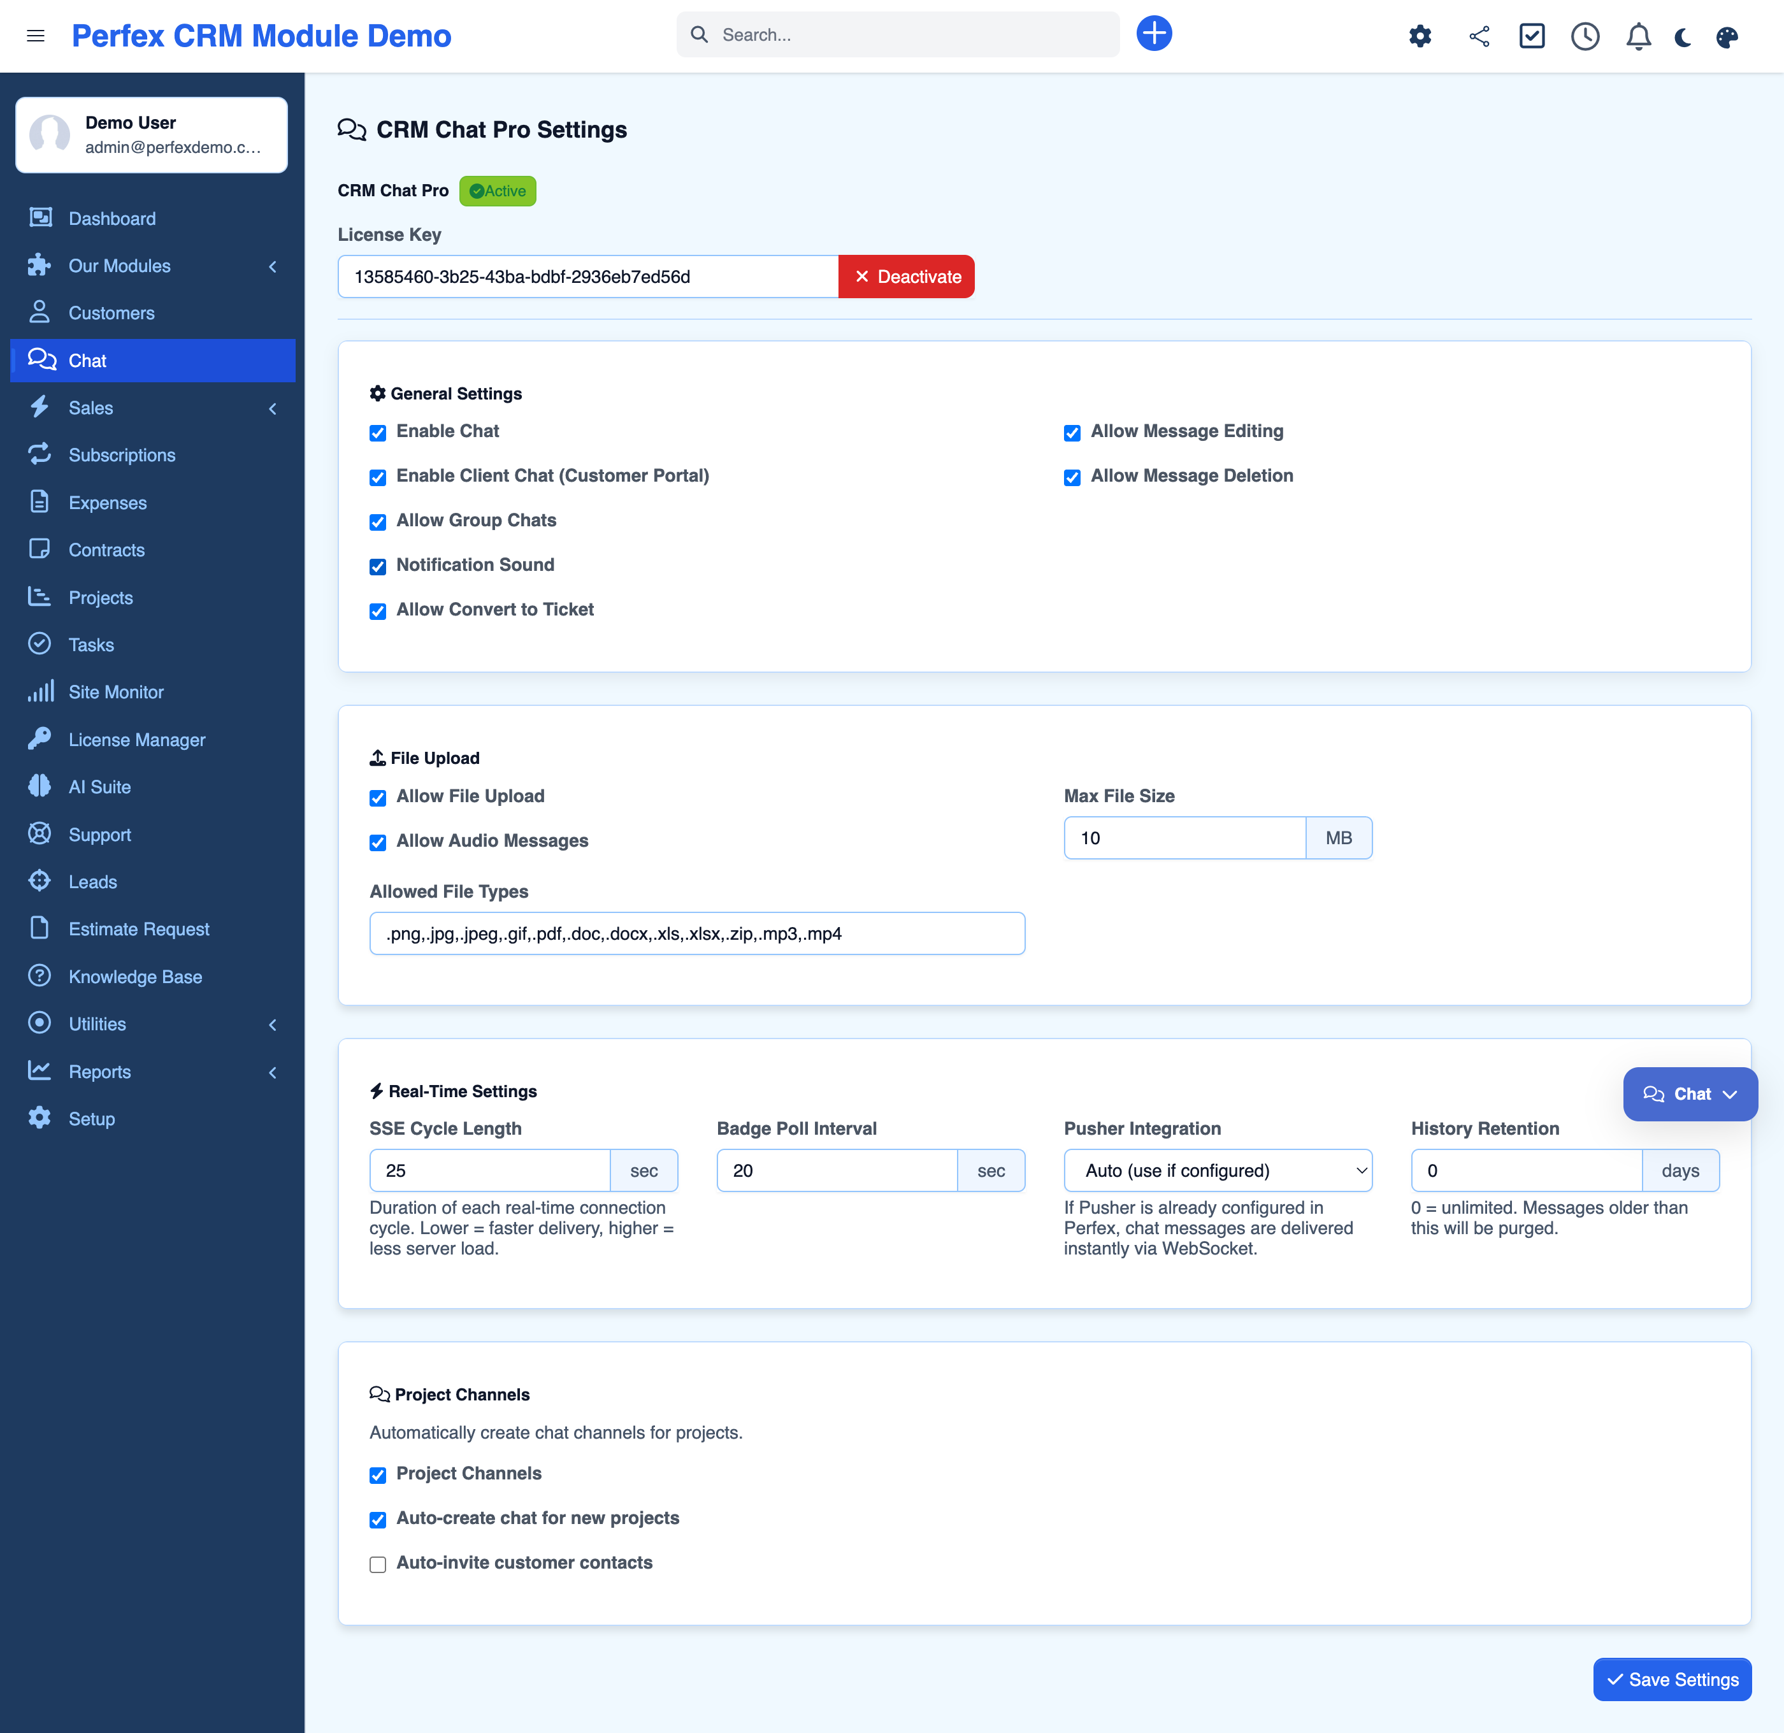Click the hamburger menu icon
This screenshot has height=1733, width=1784.
click(x=36, y=36)
